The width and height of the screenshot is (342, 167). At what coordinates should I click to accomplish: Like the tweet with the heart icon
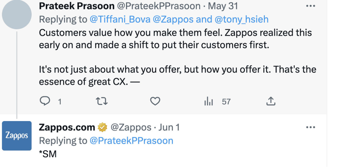tap(155, 101)
